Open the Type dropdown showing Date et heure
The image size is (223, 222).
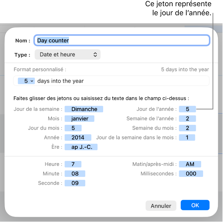(67, 55)
